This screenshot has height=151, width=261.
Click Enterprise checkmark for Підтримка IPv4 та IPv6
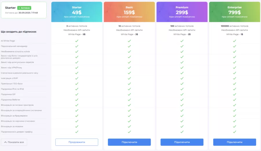(235, 89)
